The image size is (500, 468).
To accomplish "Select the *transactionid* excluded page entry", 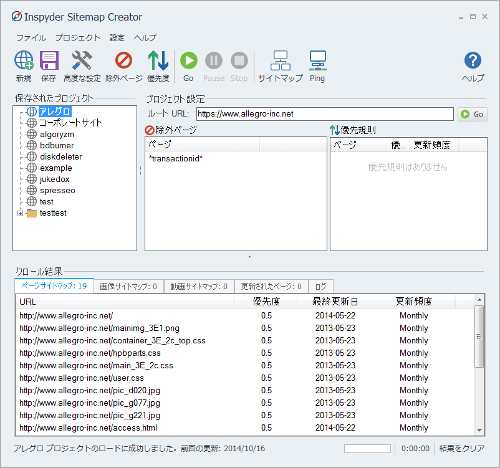I will pyautogui.click(x=176, y=158).
